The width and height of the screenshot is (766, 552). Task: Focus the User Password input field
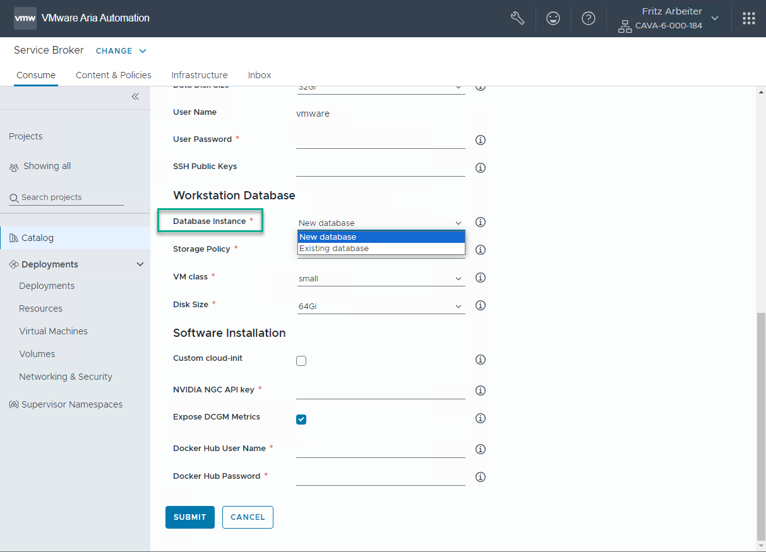[x=381, y=140]
